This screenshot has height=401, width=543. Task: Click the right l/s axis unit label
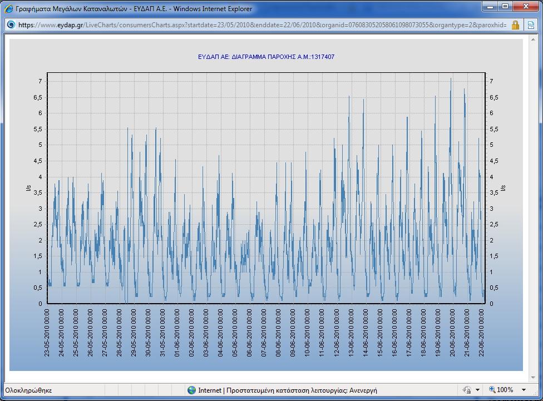(503, 188)
